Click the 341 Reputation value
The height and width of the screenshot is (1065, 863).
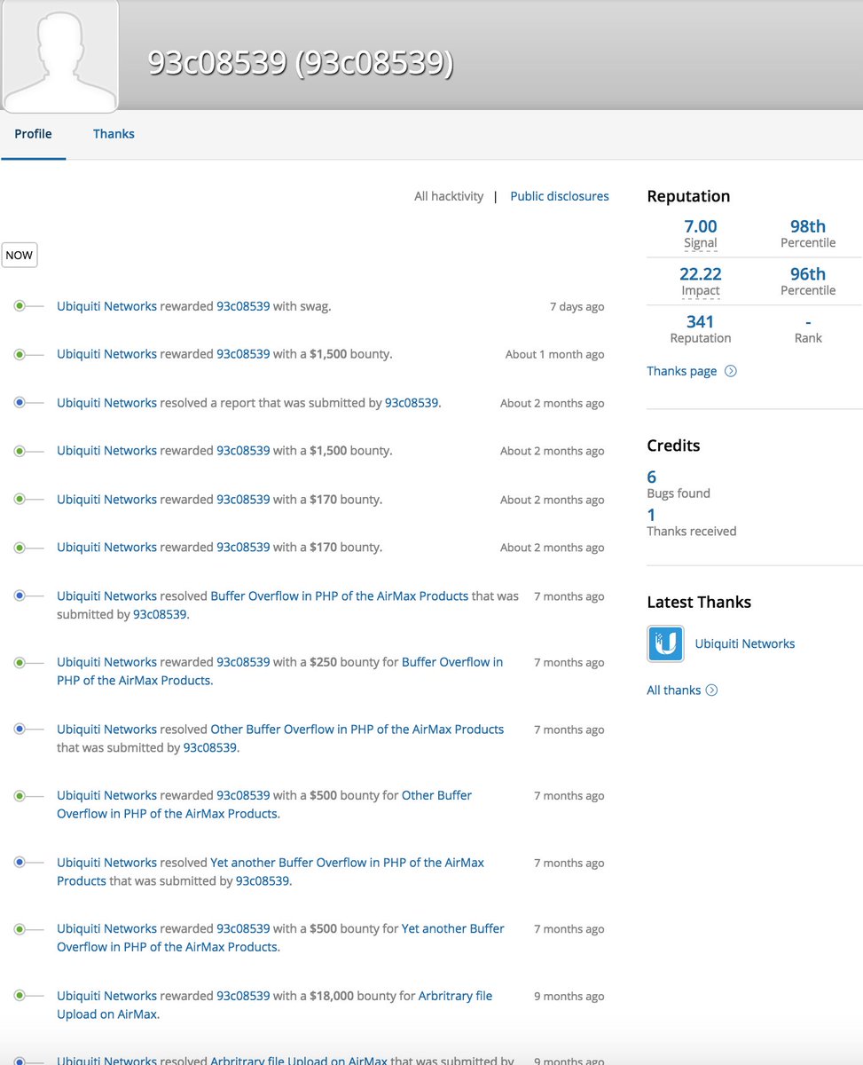click(701, 321)
